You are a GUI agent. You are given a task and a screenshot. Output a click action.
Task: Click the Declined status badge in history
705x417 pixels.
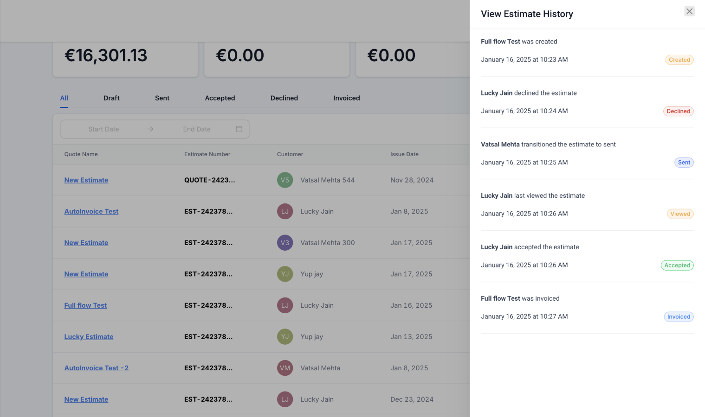pyautogui.click(x=678, y=111)
